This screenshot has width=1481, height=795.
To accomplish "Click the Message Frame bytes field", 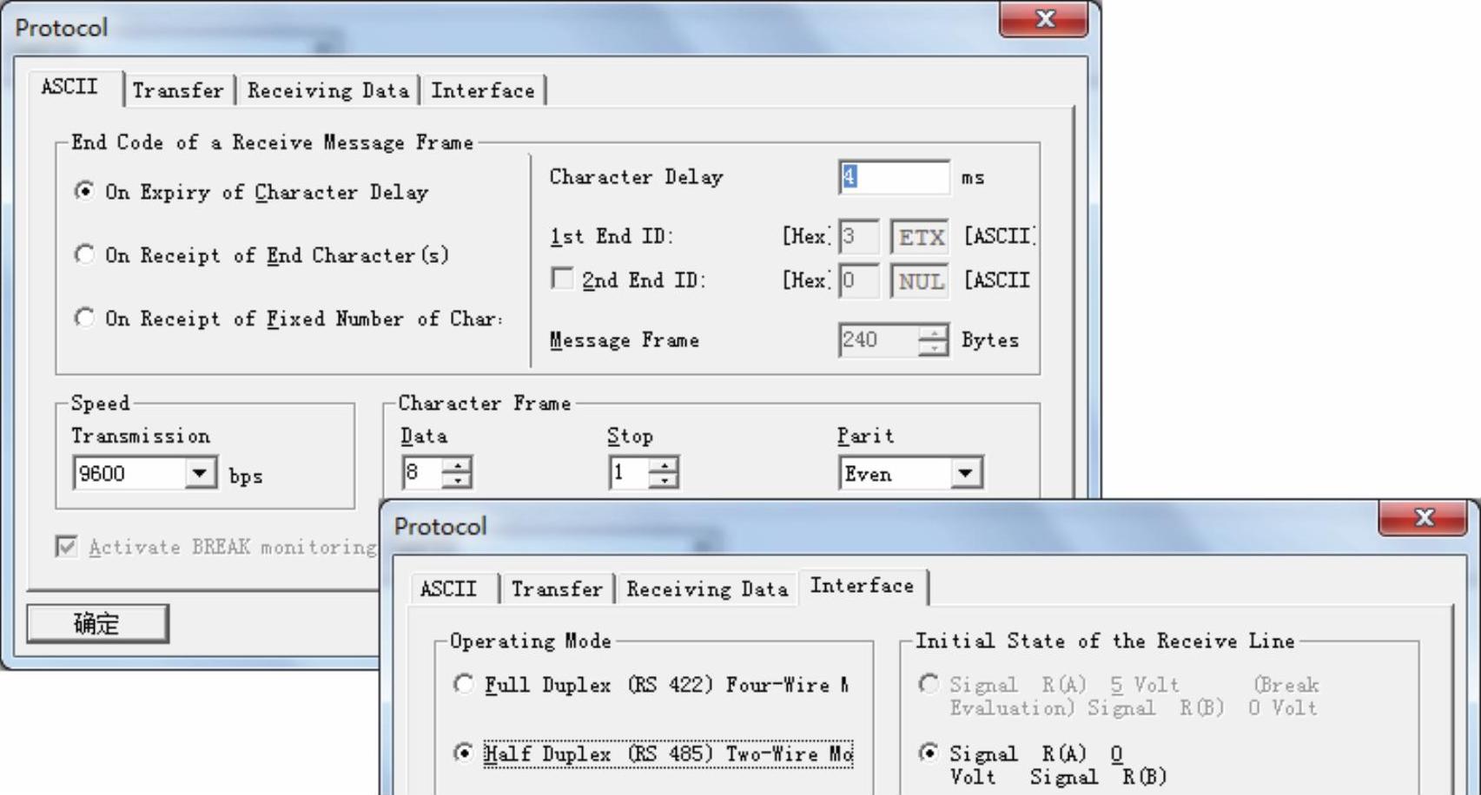I will coord(878,339).
